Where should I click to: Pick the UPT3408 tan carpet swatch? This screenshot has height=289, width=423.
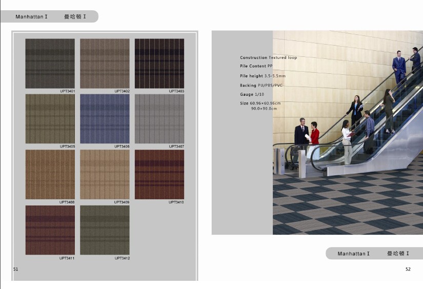click(x=50, y=174)
